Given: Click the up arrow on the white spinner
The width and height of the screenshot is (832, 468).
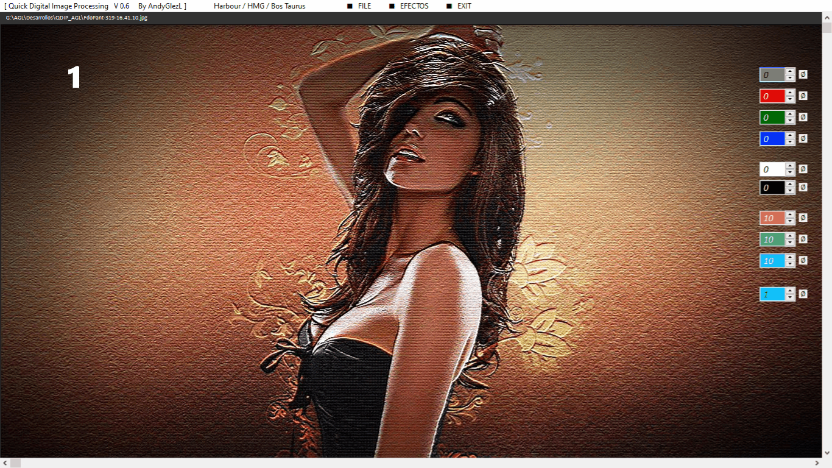Looking at the screenshot, I should click(790, 166).
